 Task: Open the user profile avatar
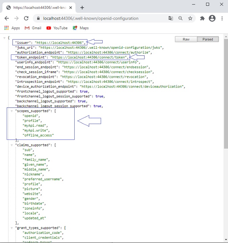[212, 18]
